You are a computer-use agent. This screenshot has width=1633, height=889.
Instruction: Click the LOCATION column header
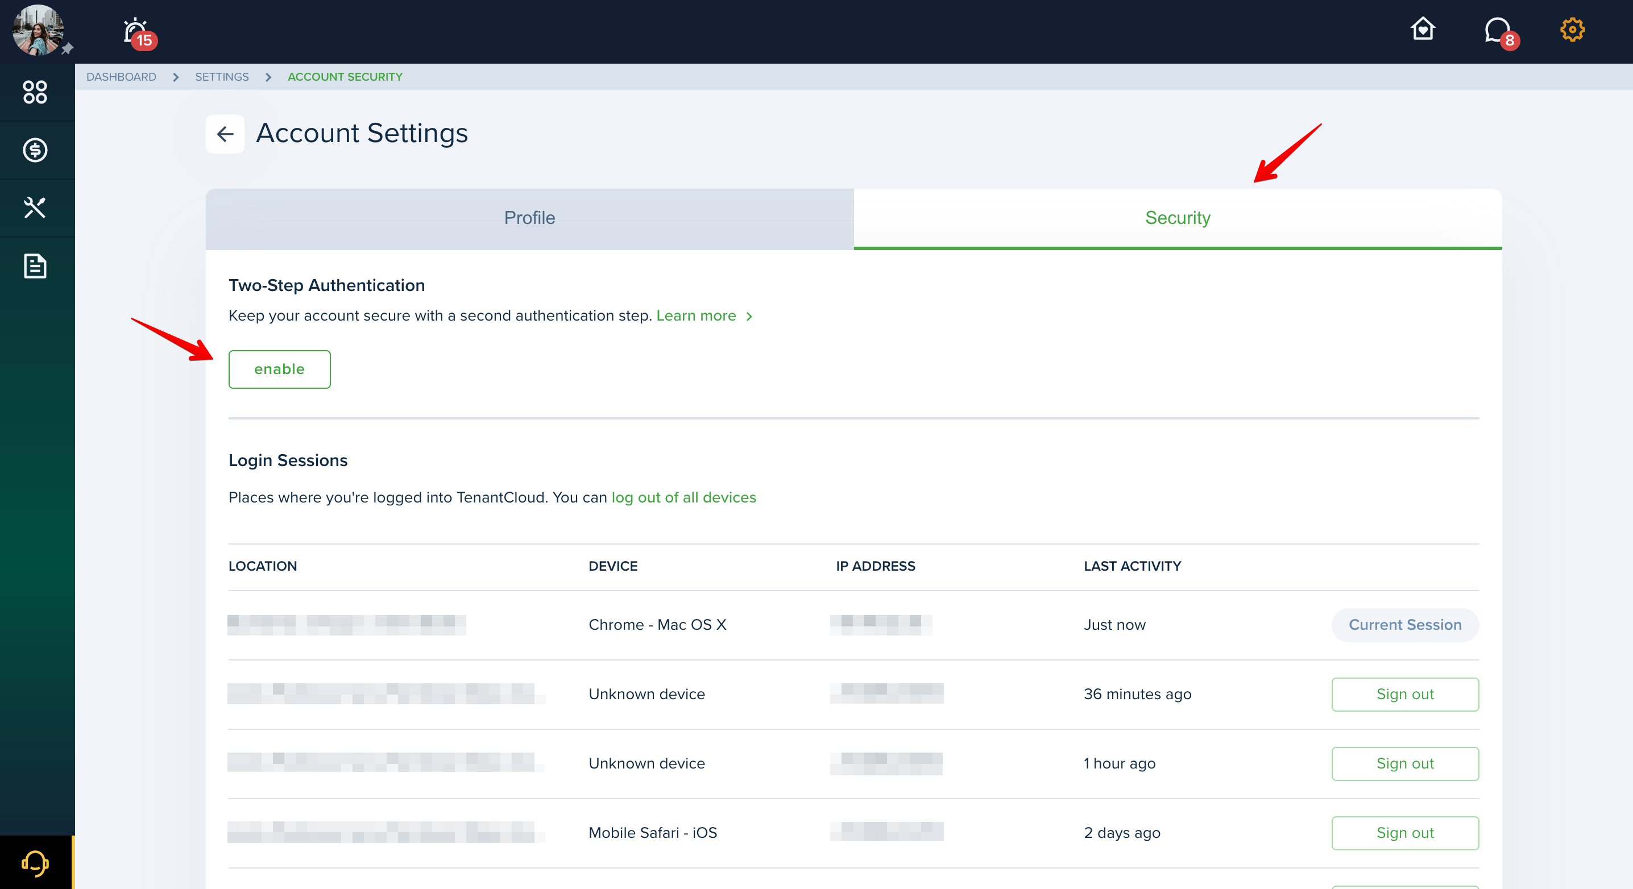coord(263,567)
